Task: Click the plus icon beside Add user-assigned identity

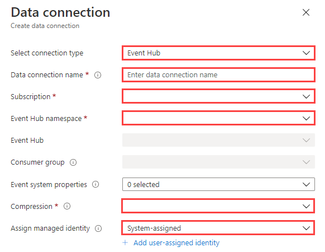Action: point(125,242)
